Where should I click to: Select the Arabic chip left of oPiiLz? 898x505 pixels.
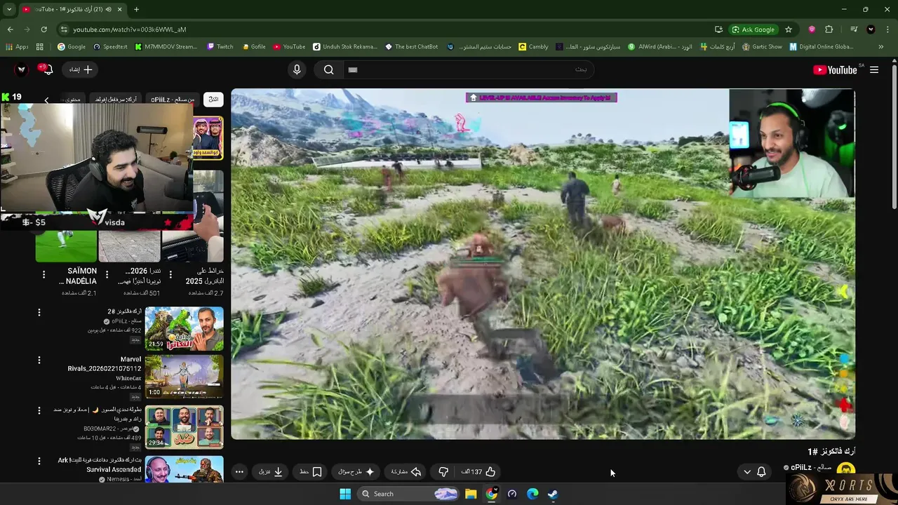pos(116,100)
